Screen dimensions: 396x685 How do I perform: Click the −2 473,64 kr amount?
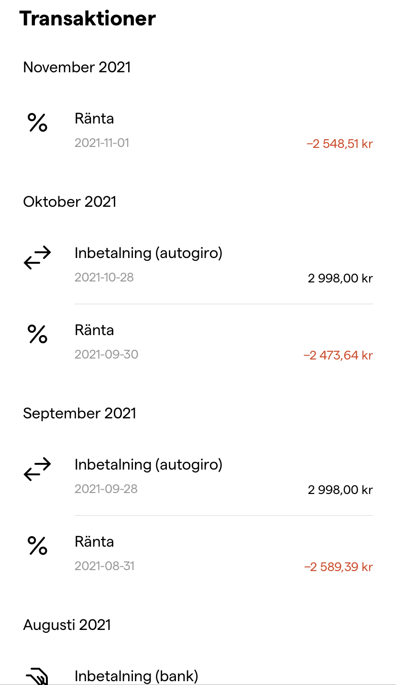[x=338, y=355]
